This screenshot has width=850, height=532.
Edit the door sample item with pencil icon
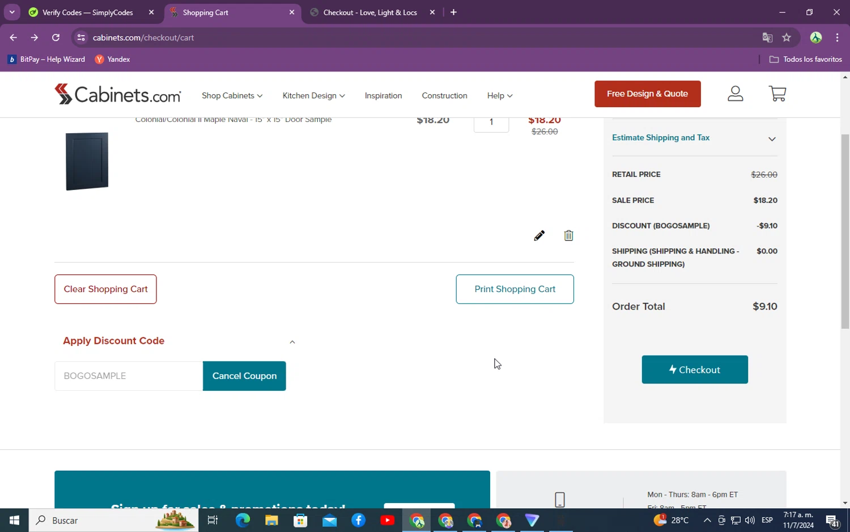click(x=539, y=235)
